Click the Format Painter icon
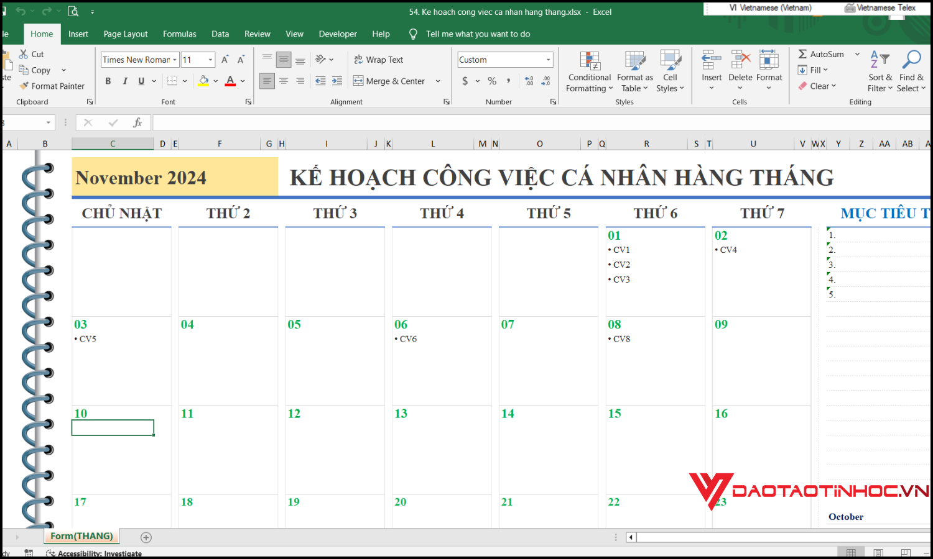The width and height of the screenshot is (933, 559). point(25,86)
